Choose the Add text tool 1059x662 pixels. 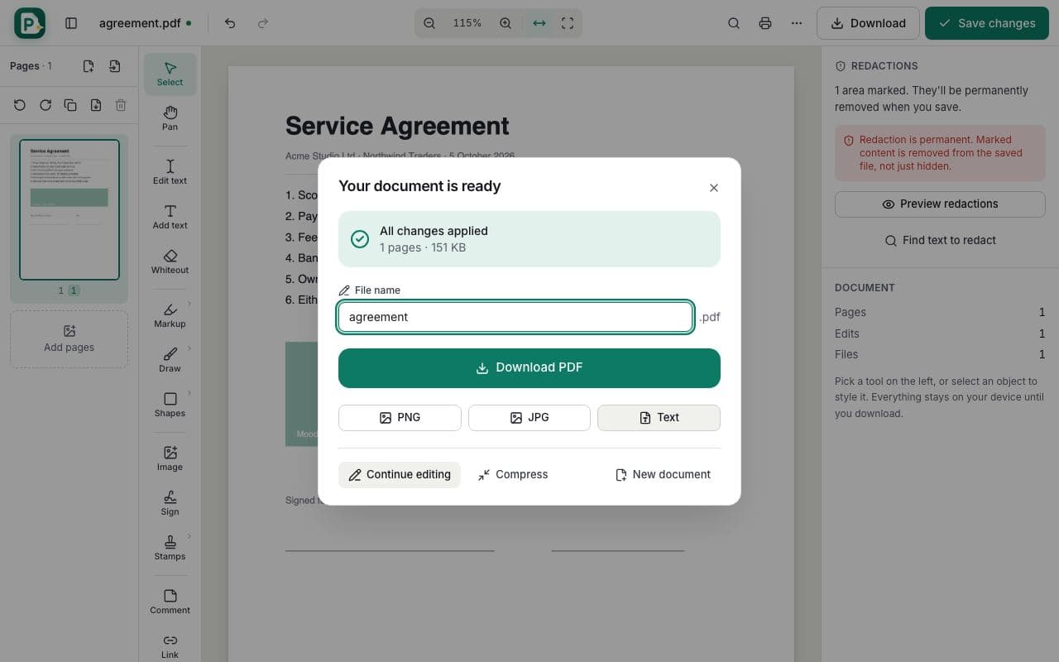click(170, 217)
